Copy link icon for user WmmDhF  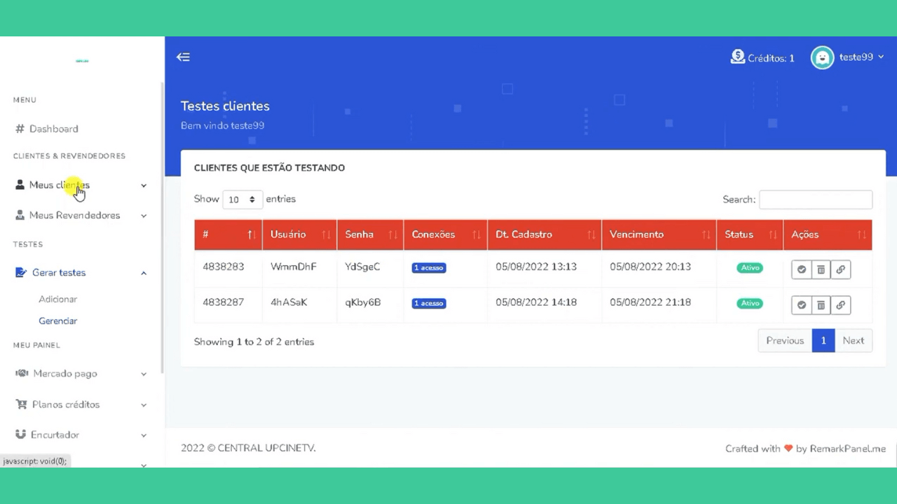tap(840, 269)
